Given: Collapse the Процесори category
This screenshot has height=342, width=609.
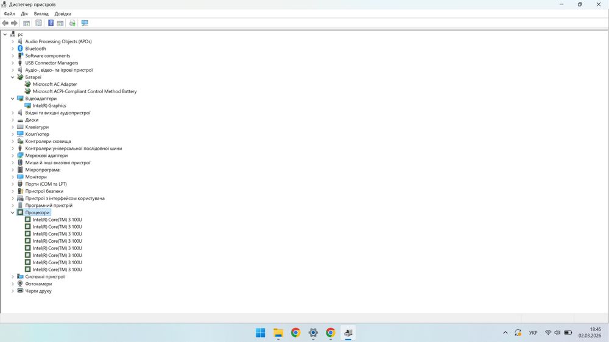Looking at the screenshot, I should 12,213.
